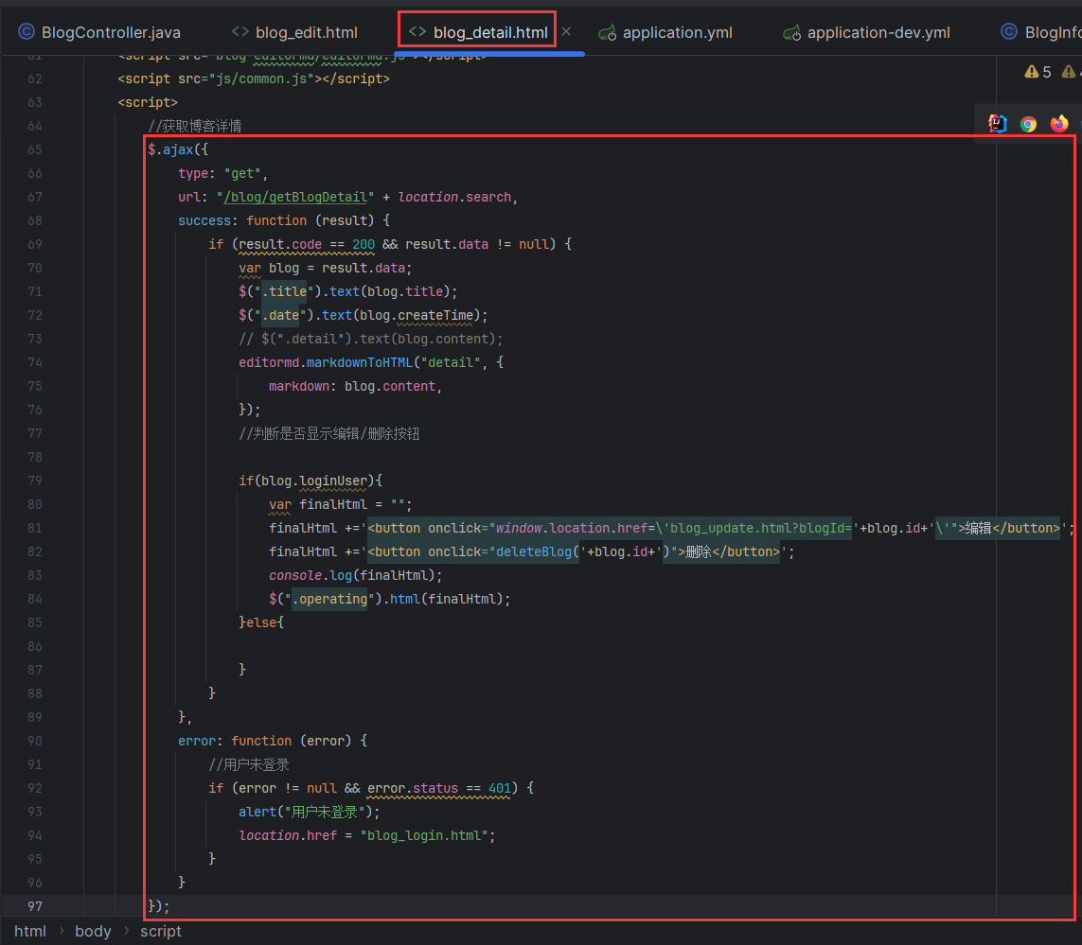This screenshot has height=945, width=1082.
Task: Click script src="js/common.js" line
Action: point(254,79)
